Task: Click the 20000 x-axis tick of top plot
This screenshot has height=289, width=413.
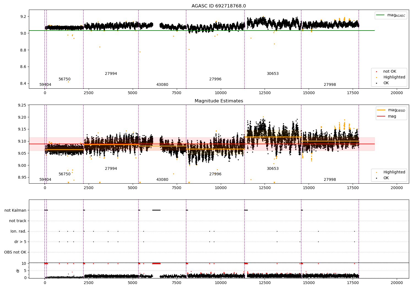Action: (397, 93)
